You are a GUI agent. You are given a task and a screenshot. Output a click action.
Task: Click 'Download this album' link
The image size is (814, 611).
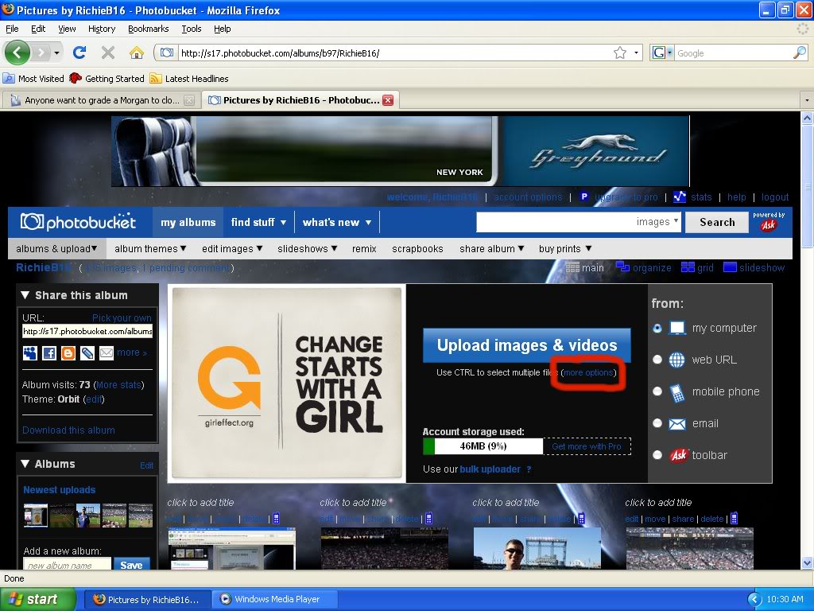[x=68, y=430]
